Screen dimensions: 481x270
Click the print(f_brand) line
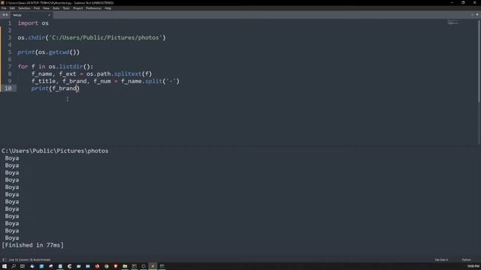click(55, 88)
